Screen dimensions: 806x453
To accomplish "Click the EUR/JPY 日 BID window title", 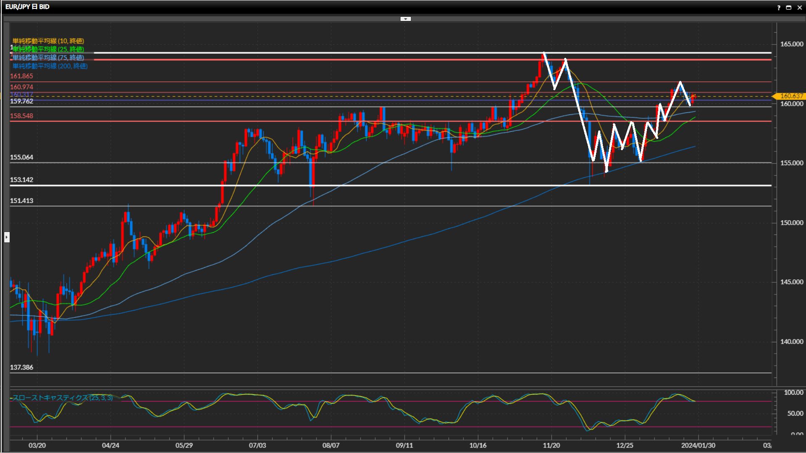I will click(x=27, y=7).
